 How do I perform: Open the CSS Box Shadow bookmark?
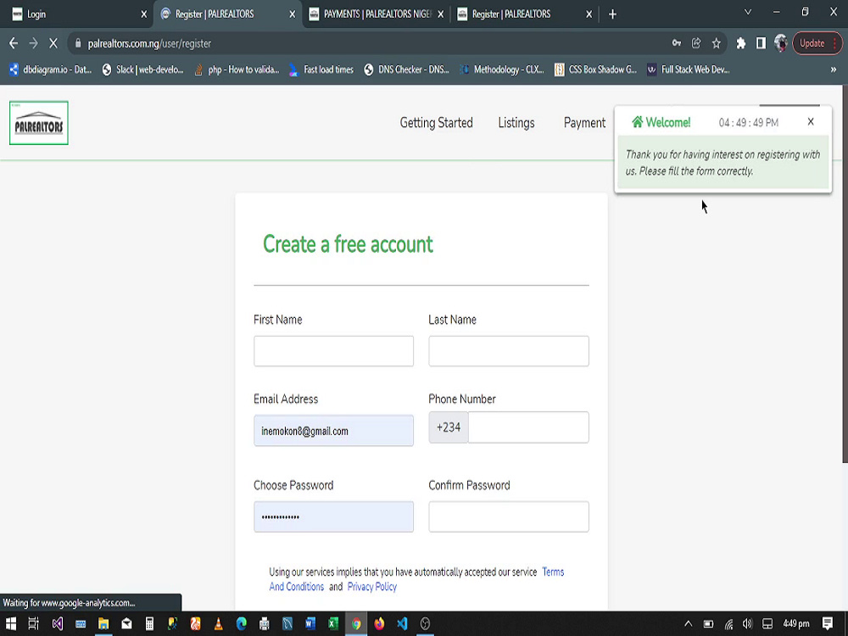pos(596,70)
